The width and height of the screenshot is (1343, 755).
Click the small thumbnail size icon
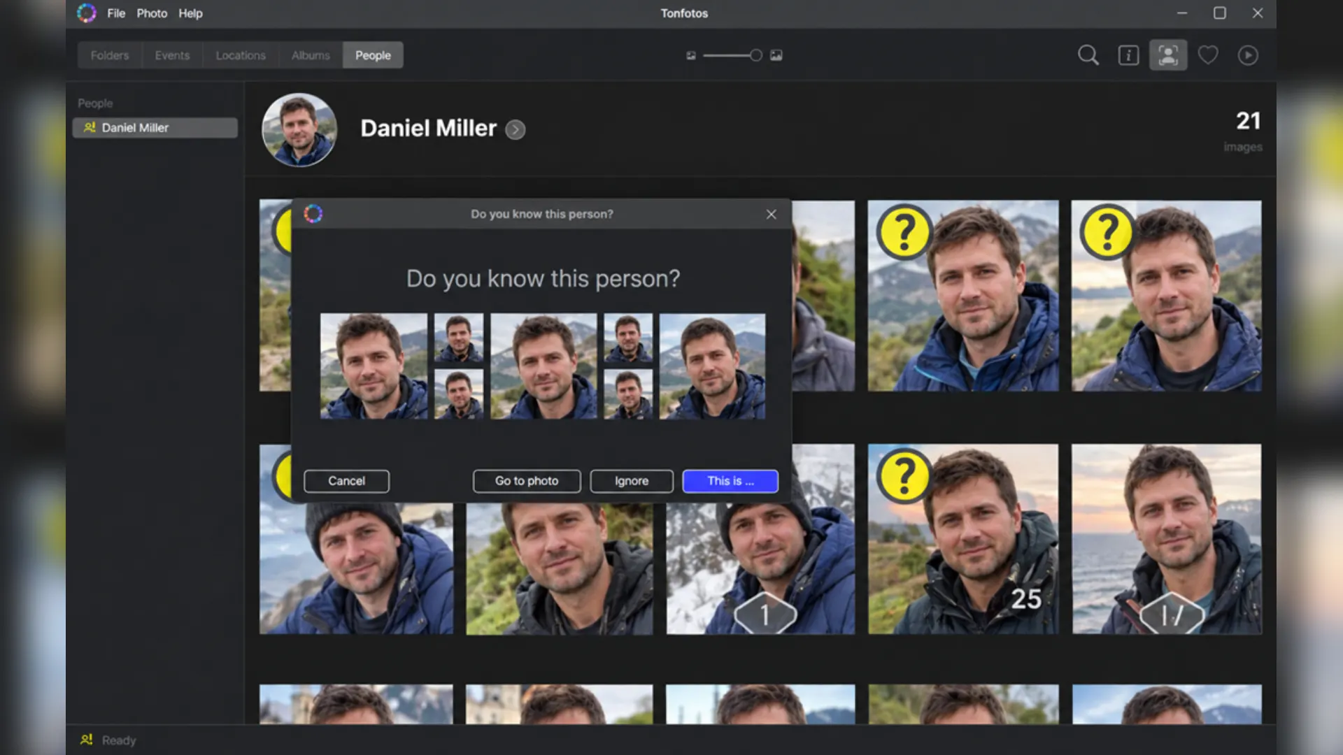(x=691, y=55)
